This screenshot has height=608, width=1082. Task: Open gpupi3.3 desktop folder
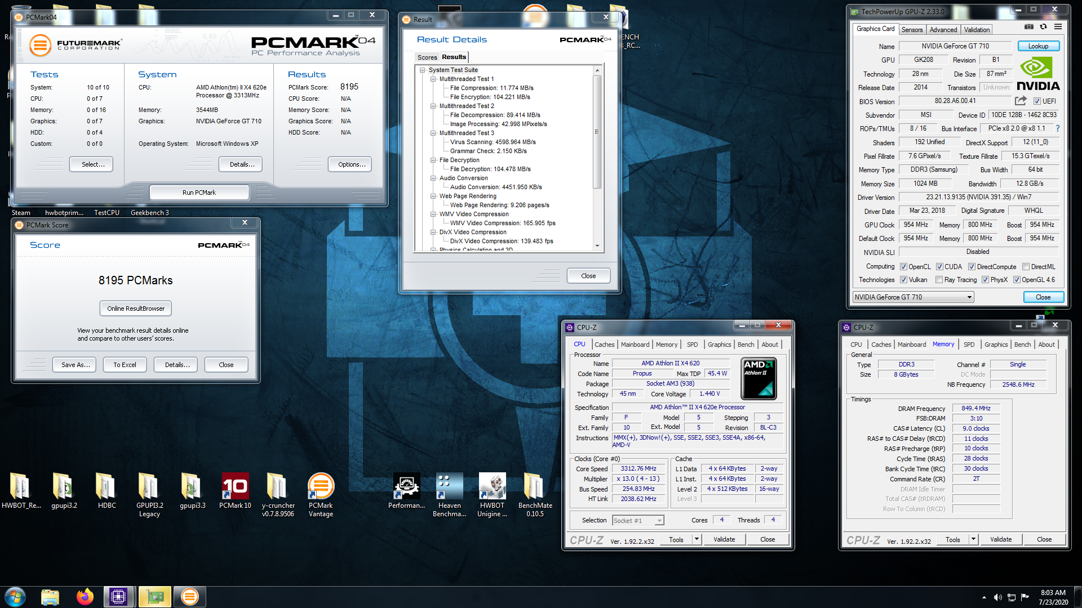(x=192, y=491)
